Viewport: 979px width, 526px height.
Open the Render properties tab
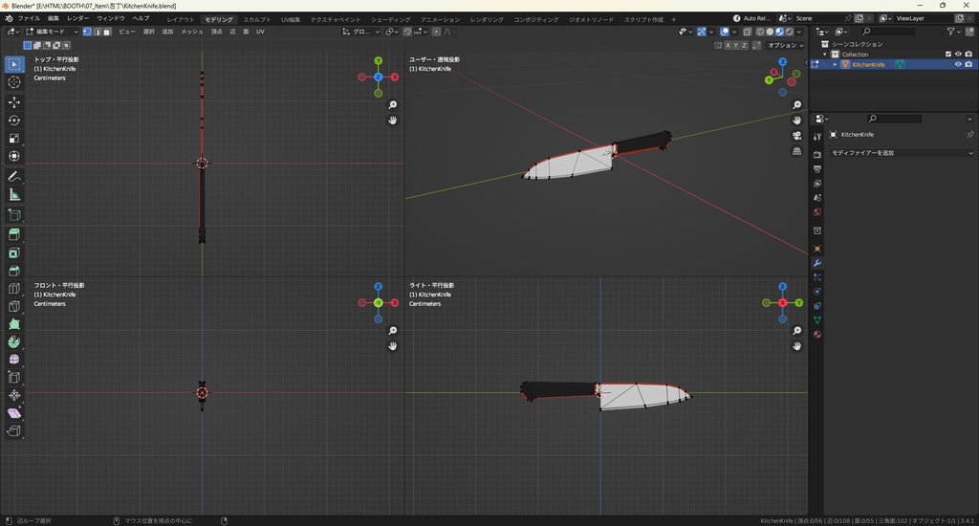tap(817, 154)
